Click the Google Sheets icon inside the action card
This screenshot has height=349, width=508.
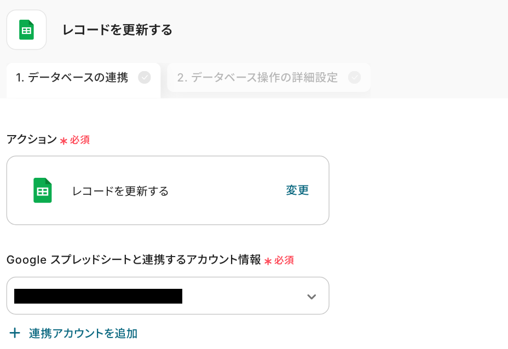43,190
